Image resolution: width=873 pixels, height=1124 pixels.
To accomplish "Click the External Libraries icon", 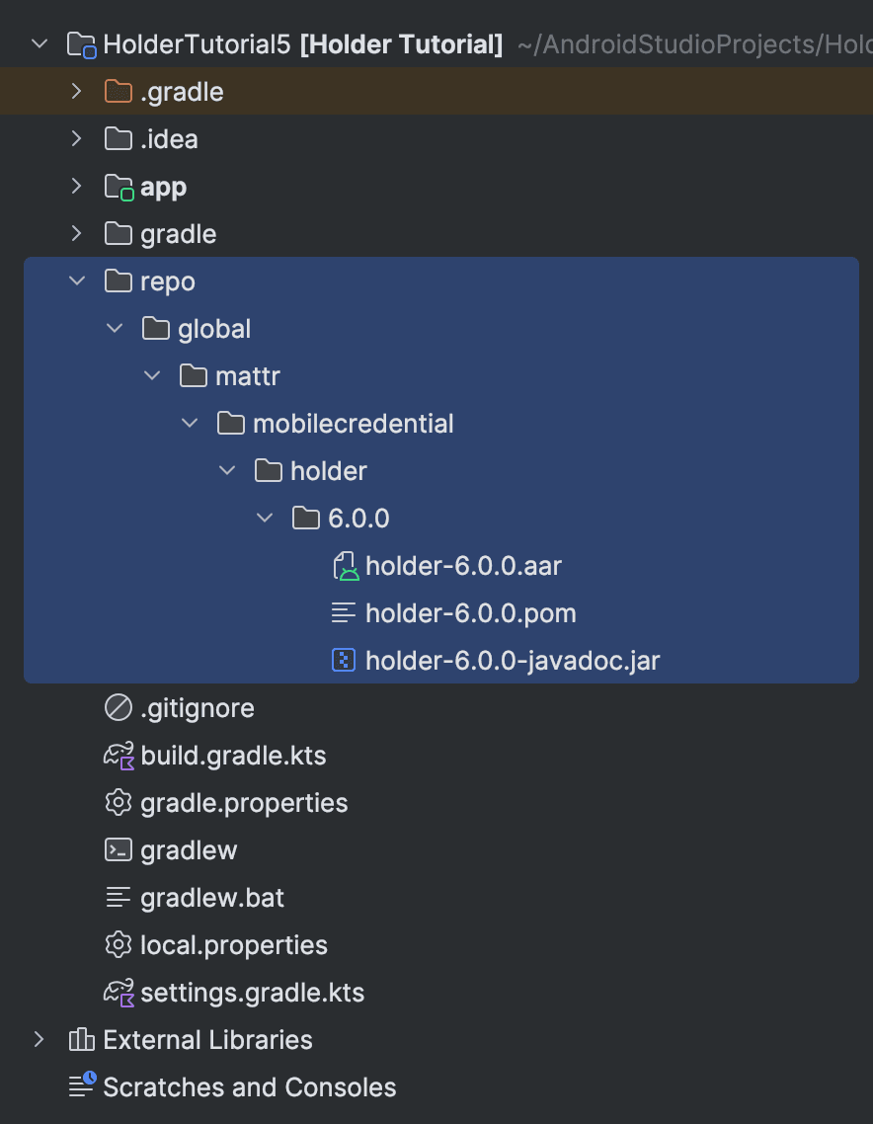I will coord(81,1040).
